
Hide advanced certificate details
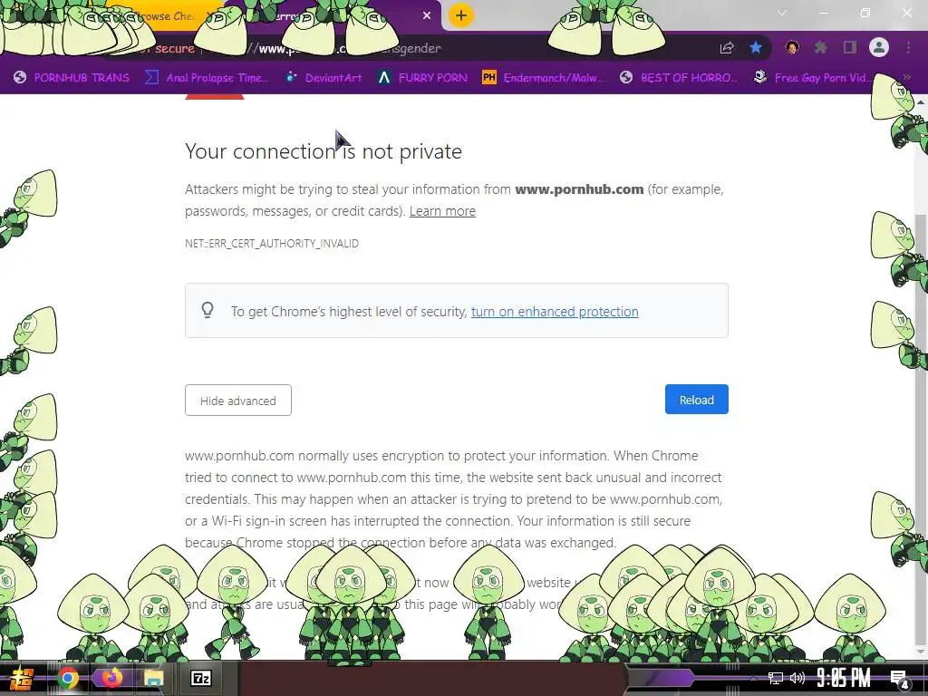pyautogui.click(x=238, y=401)
